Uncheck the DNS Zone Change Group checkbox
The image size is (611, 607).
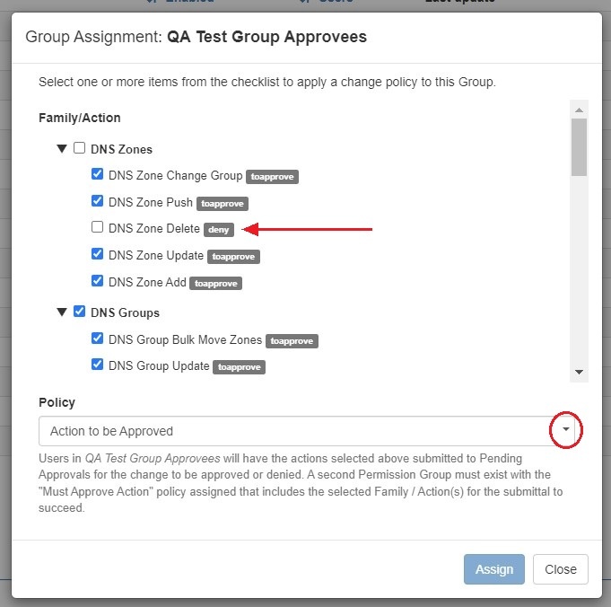click(x=97, y=175)
